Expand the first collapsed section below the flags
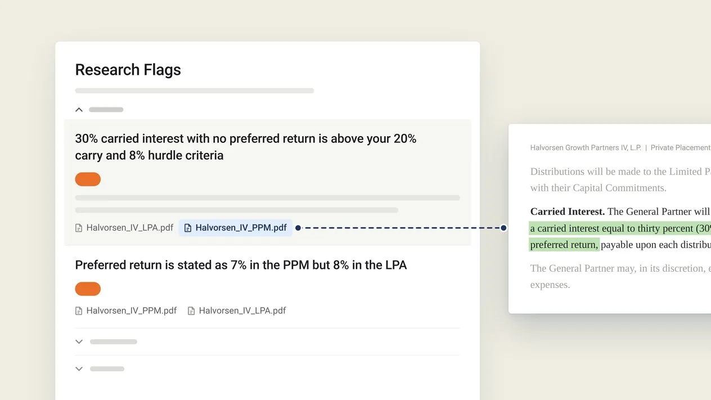Screen dimensions: 711x400 [79, 341]
